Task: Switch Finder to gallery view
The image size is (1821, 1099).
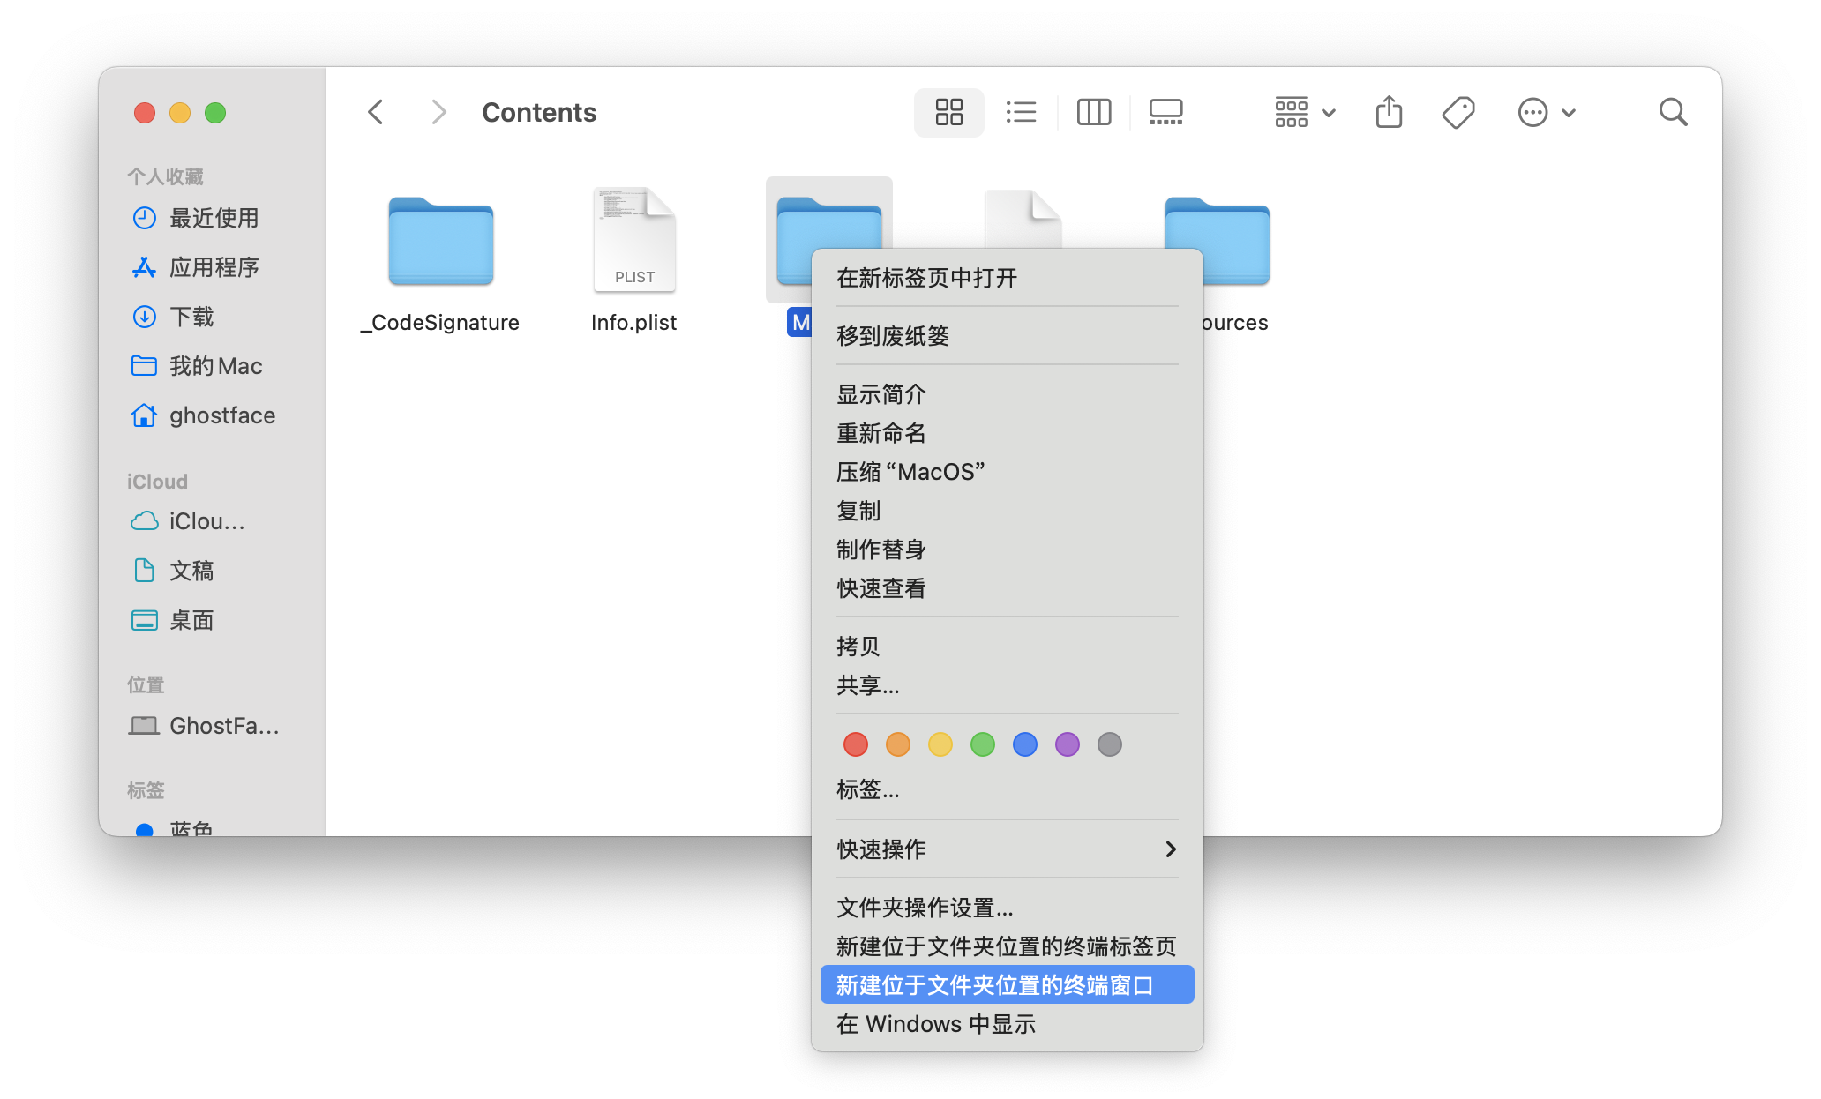Action: pyautogui.click(x=1165, y=112)
